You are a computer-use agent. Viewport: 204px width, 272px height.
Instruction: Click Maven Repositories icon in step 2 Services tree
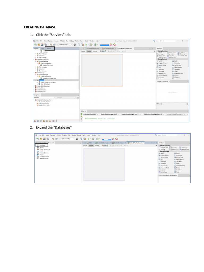pos(38,149)
